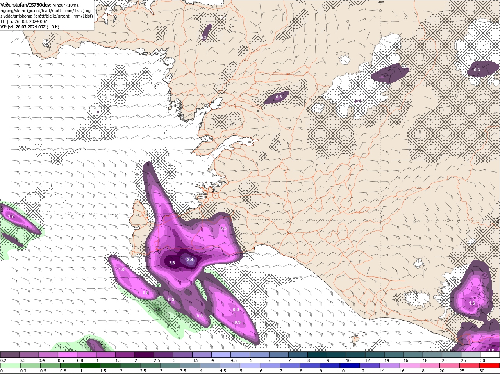This screenshot has height=374, width=500.
Task: Pick the darkest purple swatch labeled 2
Action: [x=144, y=354]
